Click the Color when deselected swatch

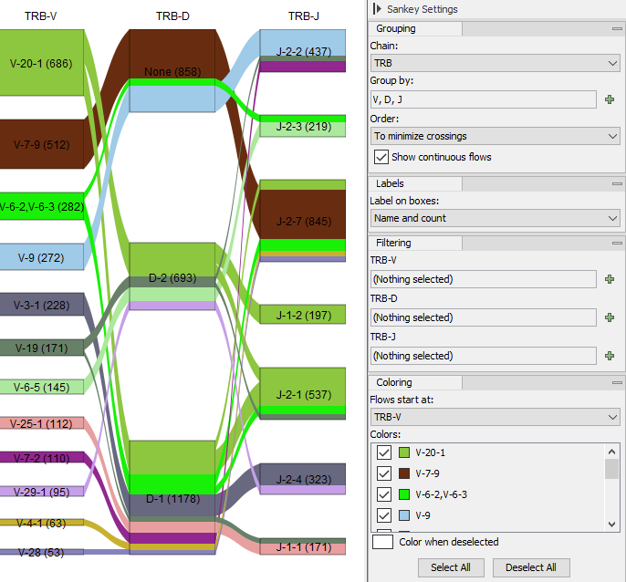pyautogui.click(x=383, y=542)
